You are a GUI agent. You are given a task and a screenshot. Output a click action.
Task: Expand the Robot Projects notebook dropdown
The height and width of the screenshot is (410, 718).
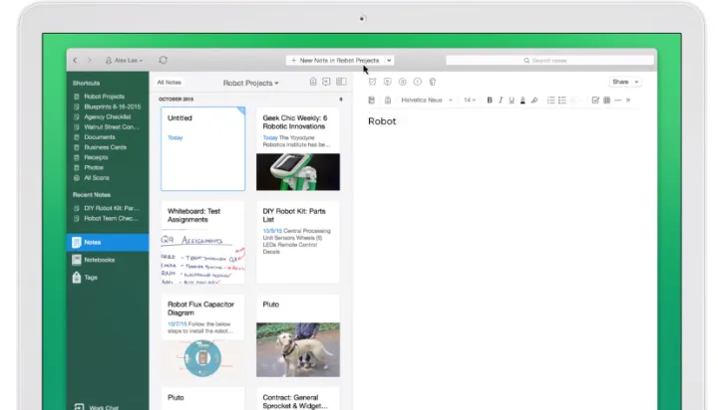pyautogui.click(x=250, y=83)
